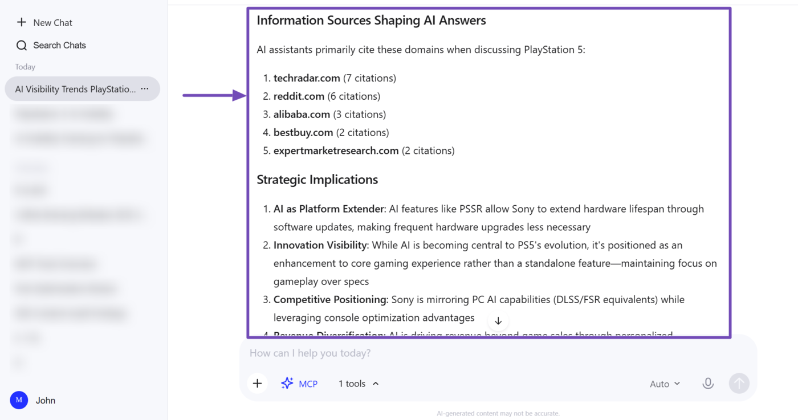
Task: Click the scroll-to-bottom arrow button
Action: click(x=498, y=321)
